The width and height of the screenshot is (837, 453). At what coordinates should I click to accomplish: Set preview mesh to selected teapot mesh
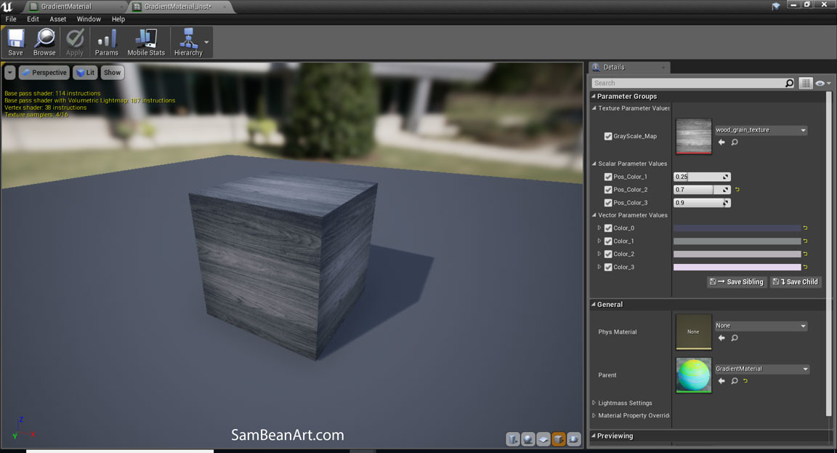click(574, 439)
